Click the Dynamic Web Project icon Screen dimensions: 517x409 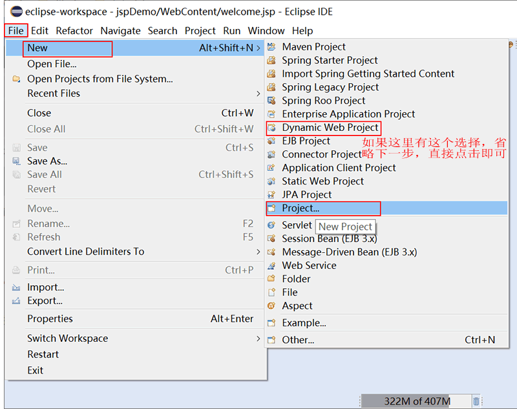point(271,128)
